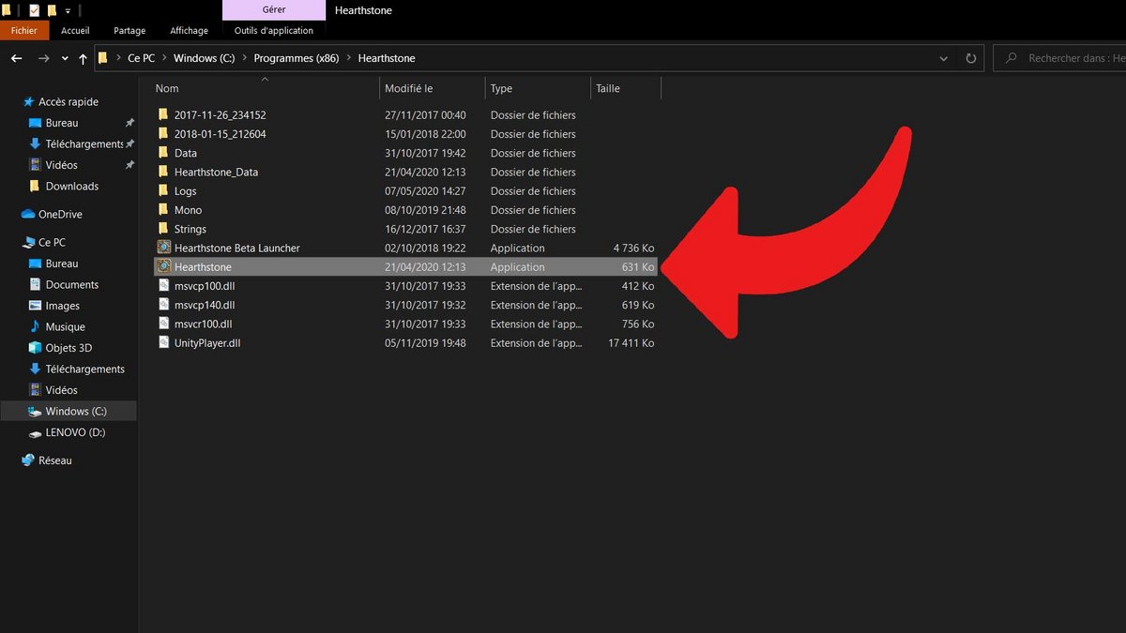1126x633 pixels.
Task: Open Objets 3D under Ce PC
Action: tap(68, 348)
